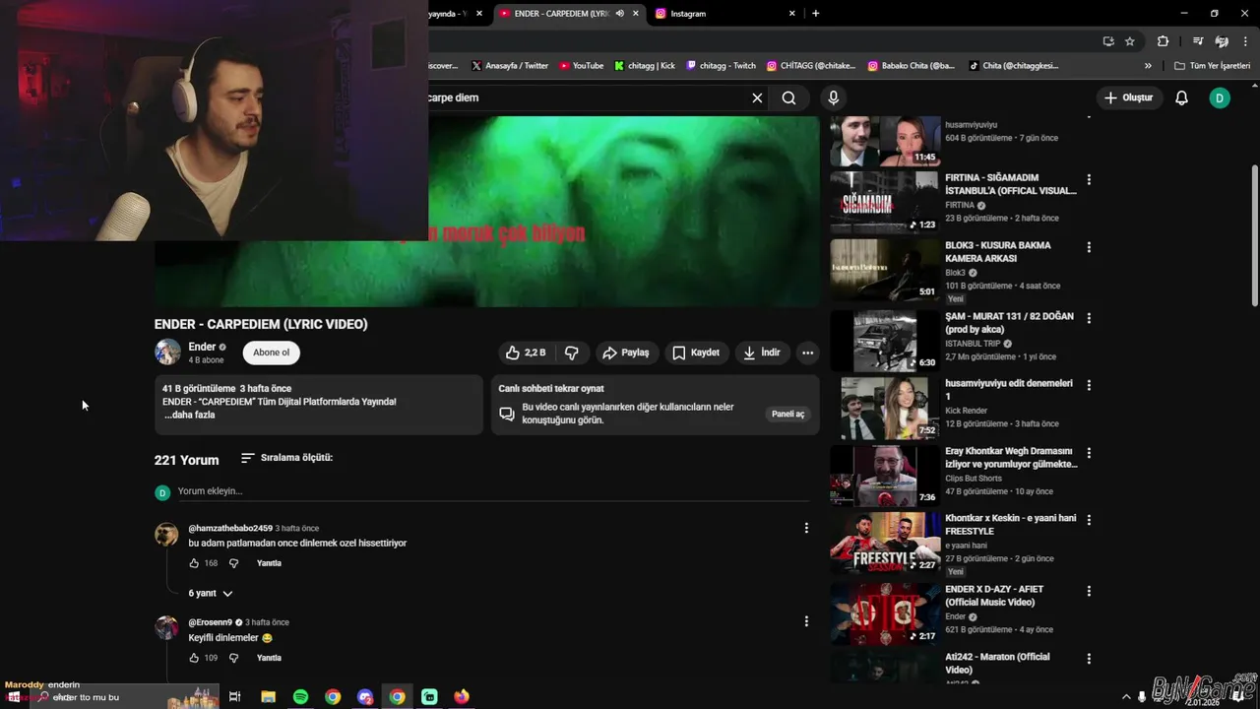
Task: Open options for BLOK3 KUSURA BAKMA video
Action: pyautogui.click(x=1089, y=247)
